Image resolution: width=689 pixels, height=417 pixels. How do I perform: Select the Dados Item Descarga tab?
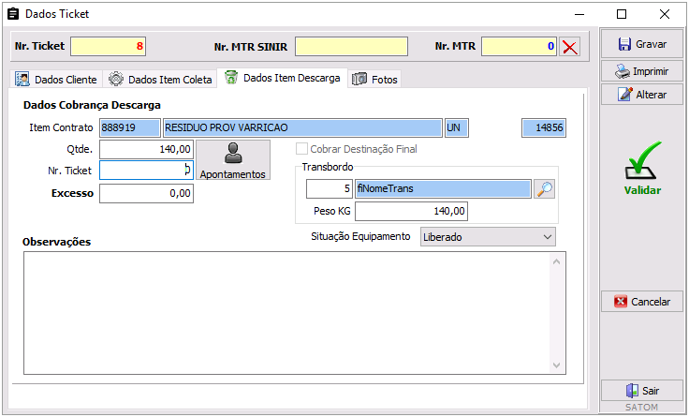pos(282,79)
